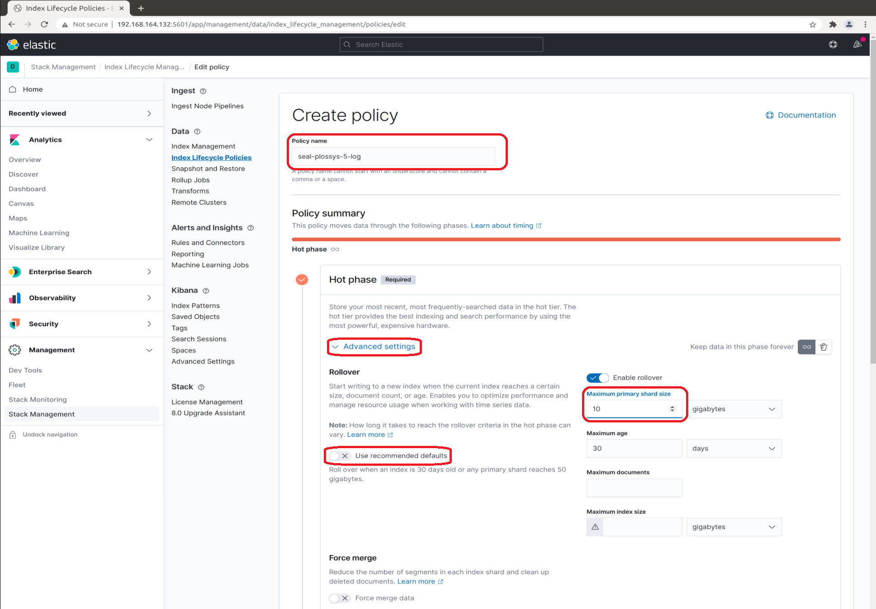Screen dimensions: 876x609
Task: Bookmark page with star icon
Action: click(813, 24)
